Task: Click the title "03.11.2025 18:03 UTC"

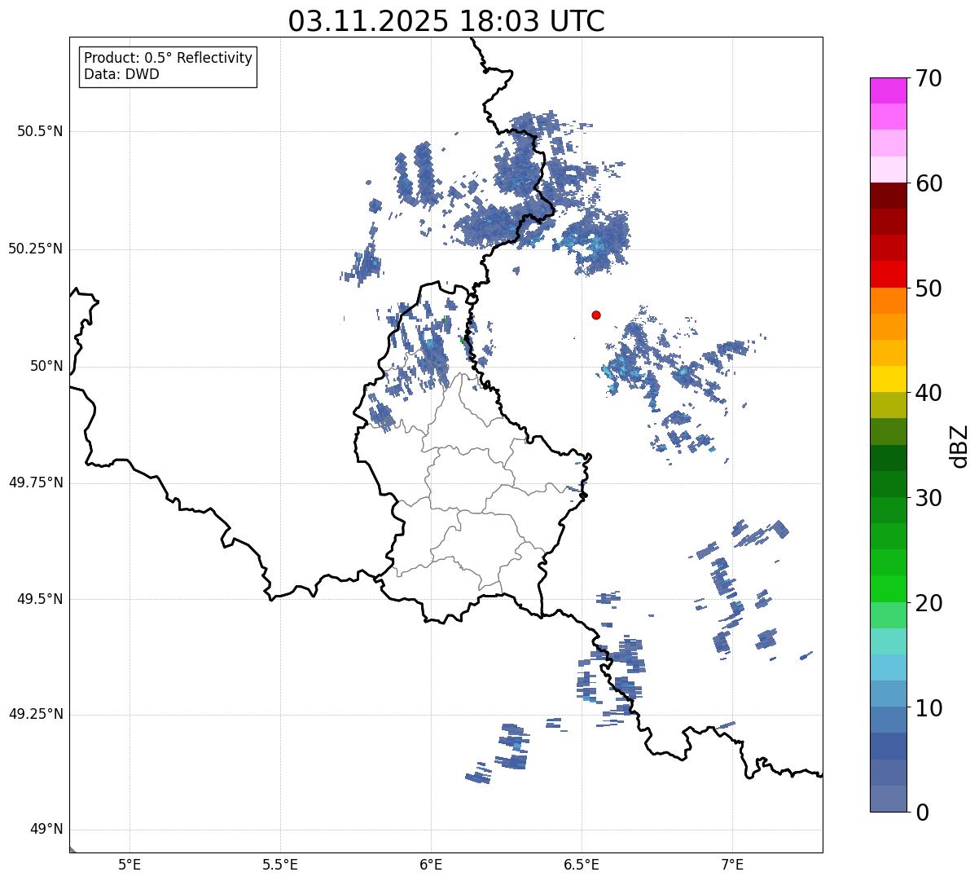Action: click(446, 20)
